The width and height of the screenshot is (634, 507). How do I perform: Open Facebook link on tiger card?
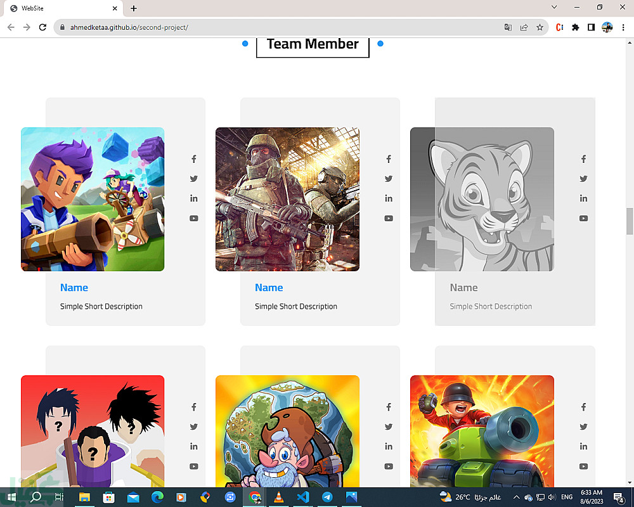(583, 159)
